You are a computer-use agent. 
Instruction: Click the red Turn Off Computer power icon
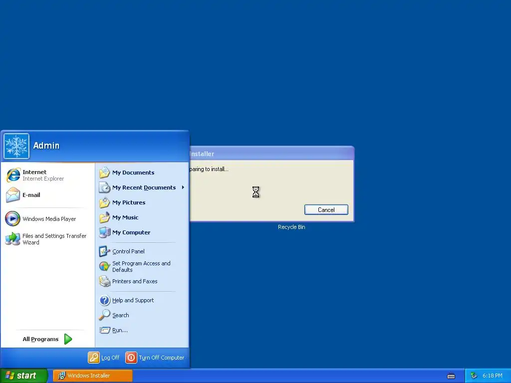[x=131, y=357]
